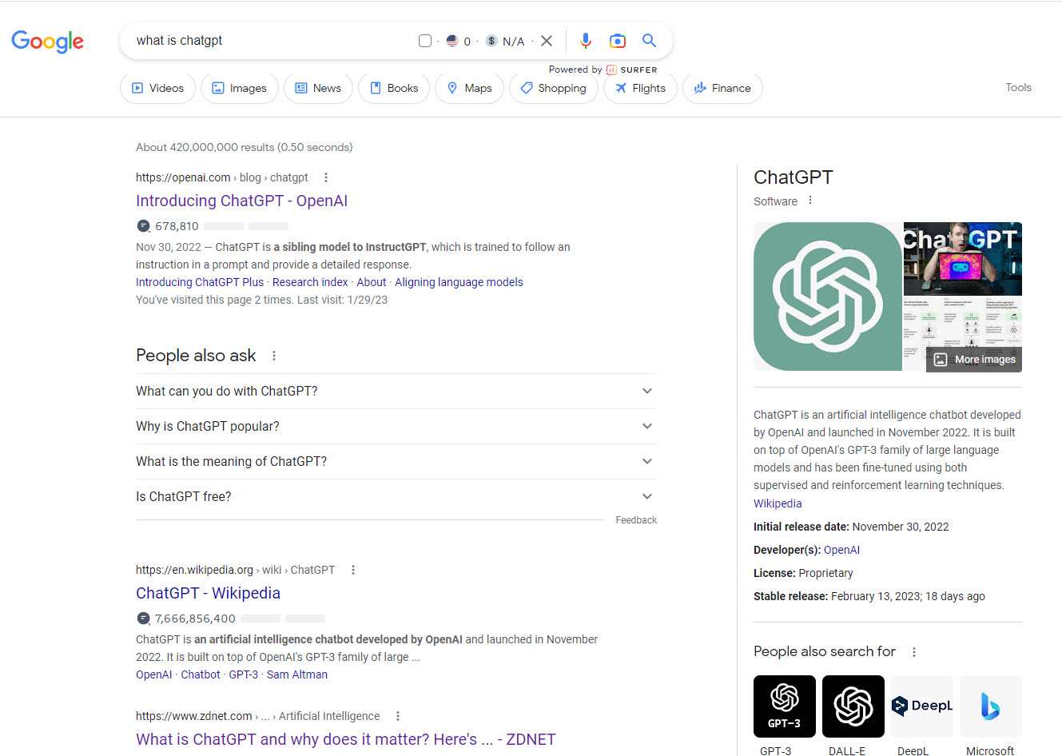The height and width of the screenshot is (756, 1062).
Task: Click chat bubble icon next to 7,666,856,400
Action: tap(143, 619)
